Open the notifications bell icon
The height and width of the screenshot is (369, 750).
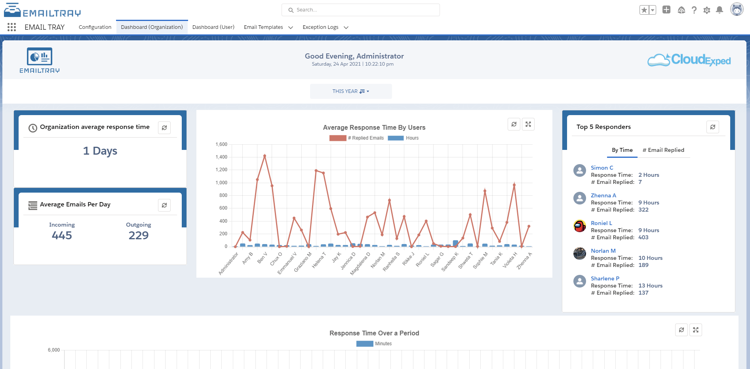[720, 10]
